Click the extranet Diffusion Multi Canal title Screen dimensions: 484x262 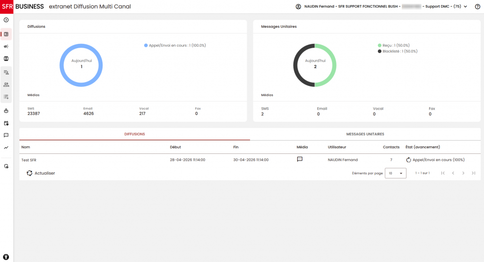coord(90,7)
